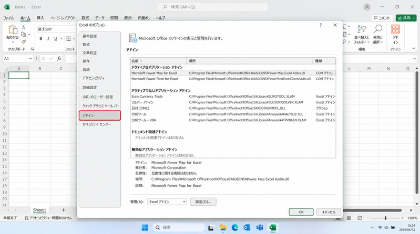The height and width of the screenshot is (234, 420).
Task: Click the help question mark in options dialog
Action: click(x=320, y=25)
